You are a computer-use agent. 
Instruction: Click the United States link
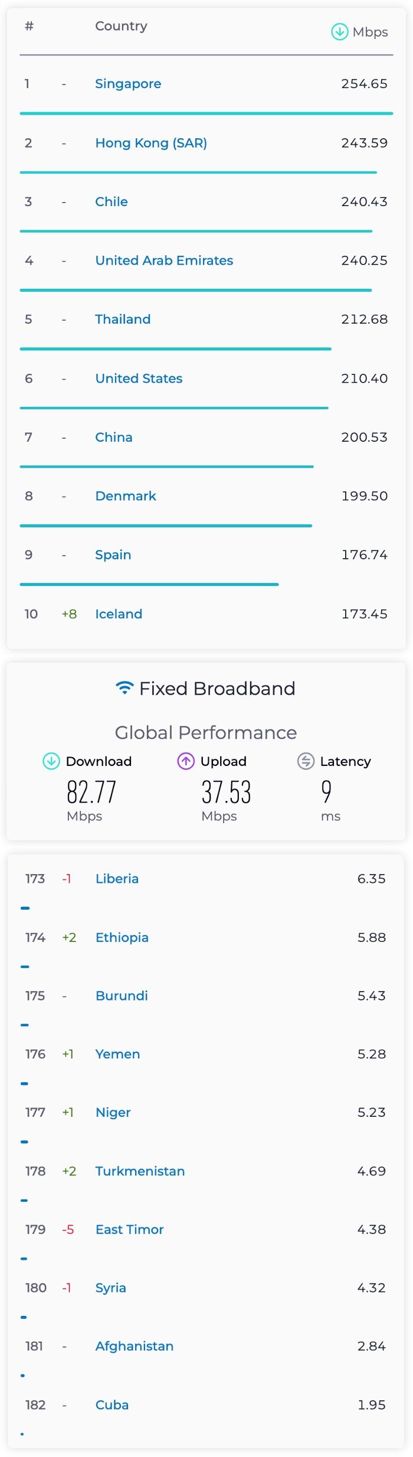click(x=139, y=379)
